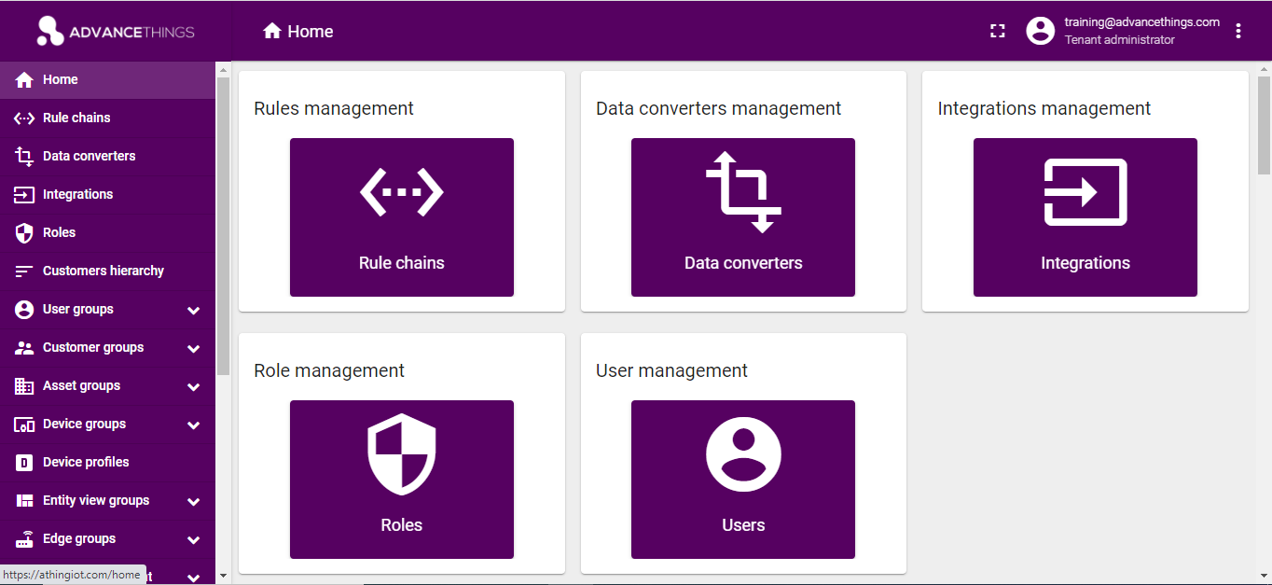Click the AdvanceThings logo
The height and width of the screenshot is (585, 1272).
[x=116, y=32]
